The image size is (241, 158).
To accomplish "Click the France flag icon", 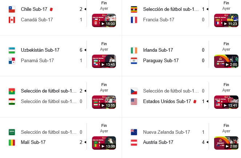I will tap(134, 20).
